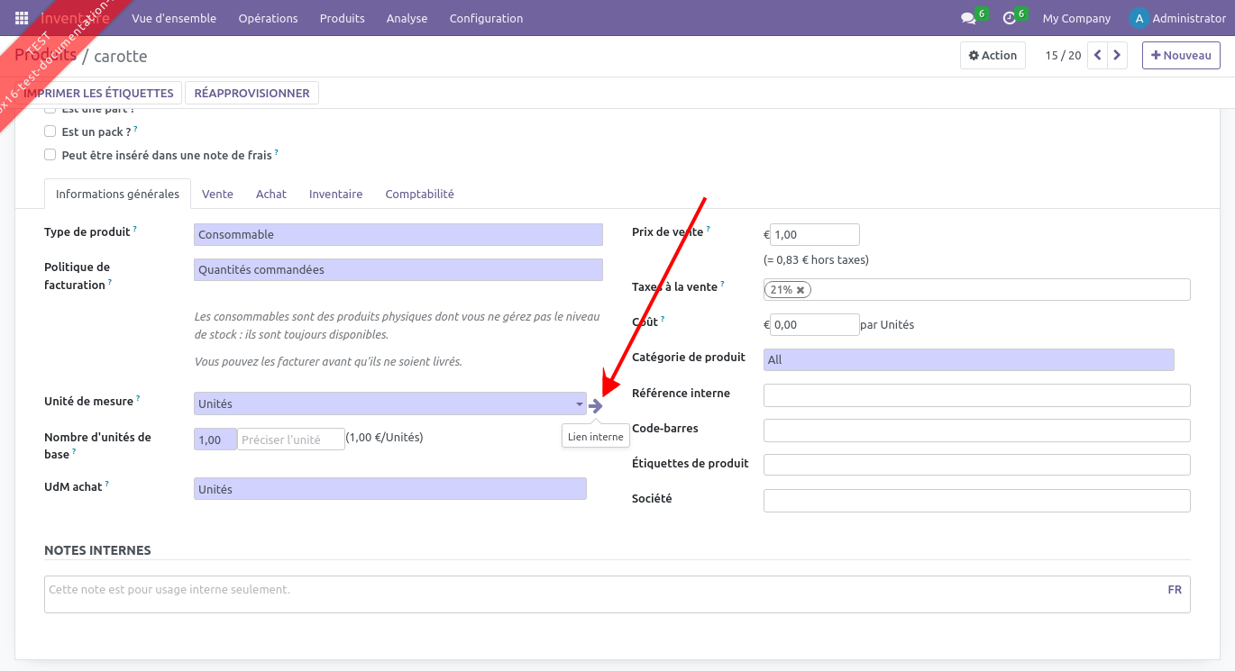The height and width of the screenshot is (671, 1235).
Task: Open the Opérations menu
Action: pyautogui.click(x=268, y=18)
